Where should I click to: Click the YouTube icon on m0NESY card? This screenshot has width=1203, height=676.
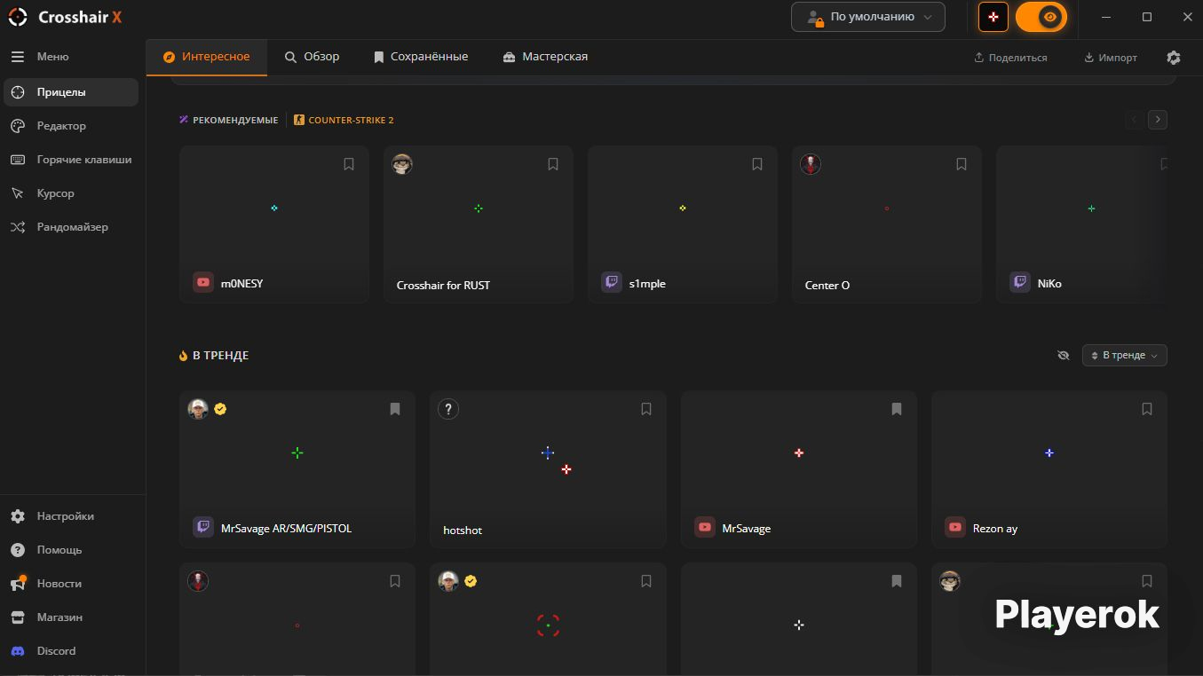coord(203,283)
